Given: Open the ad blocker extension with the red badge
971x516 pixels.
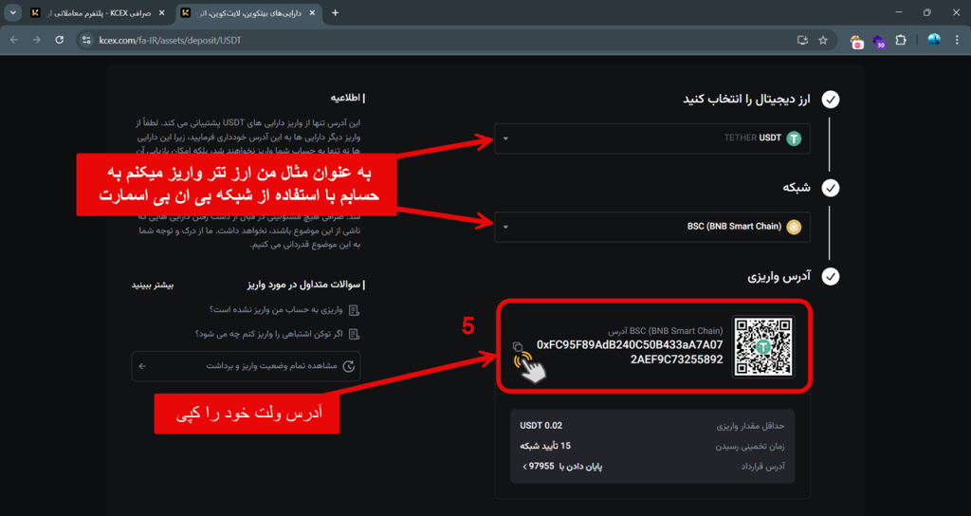Looking at the screenshot, I should (x=857, y=41).
